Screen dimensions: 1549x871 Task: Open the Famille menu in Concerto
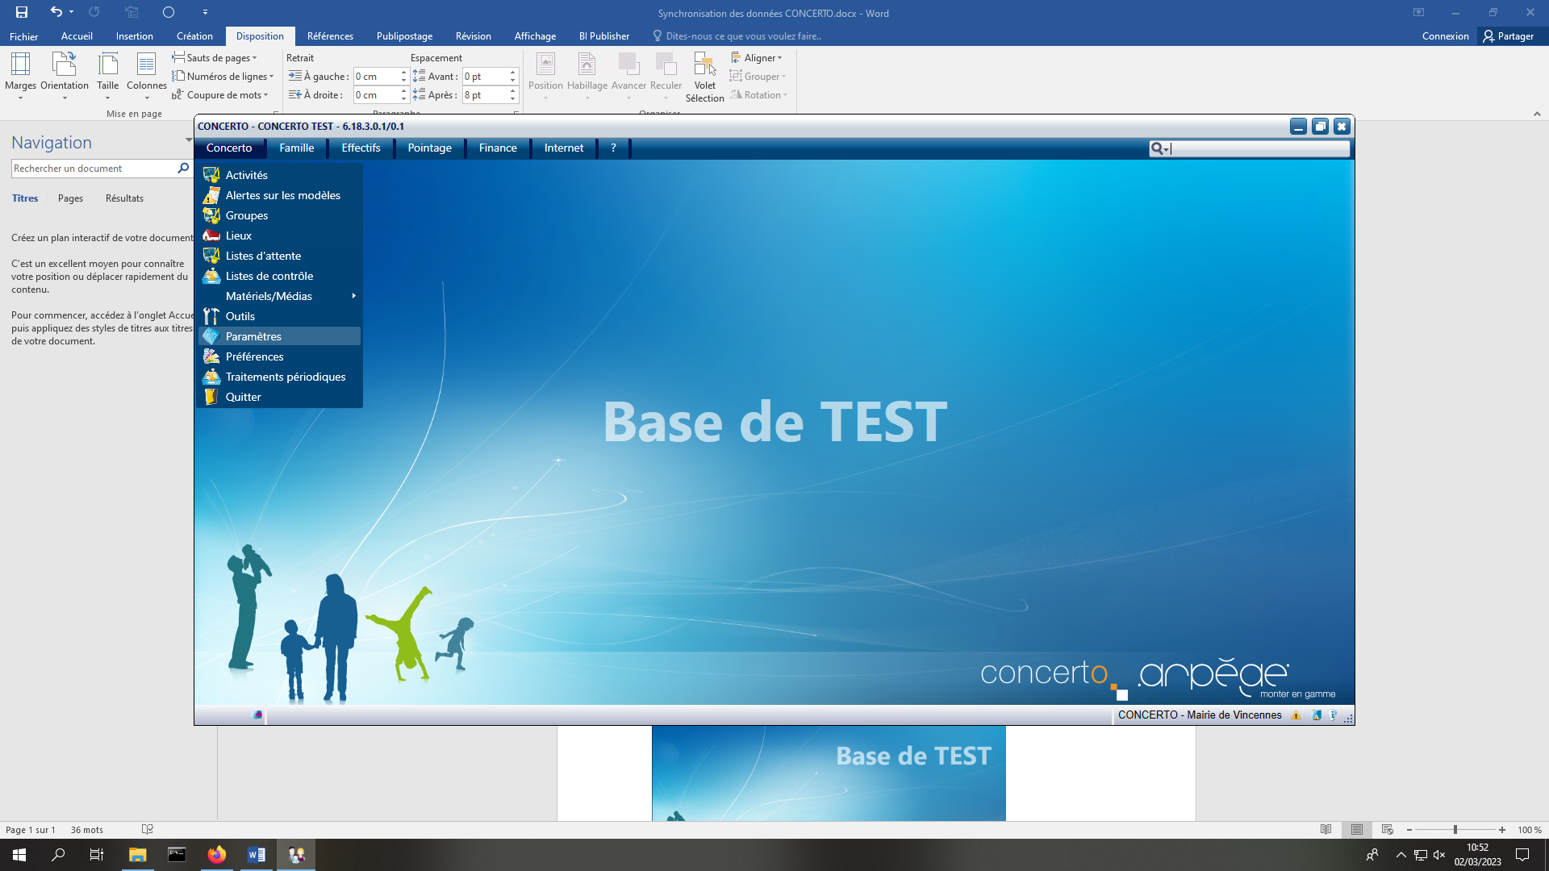pos(297,148)
